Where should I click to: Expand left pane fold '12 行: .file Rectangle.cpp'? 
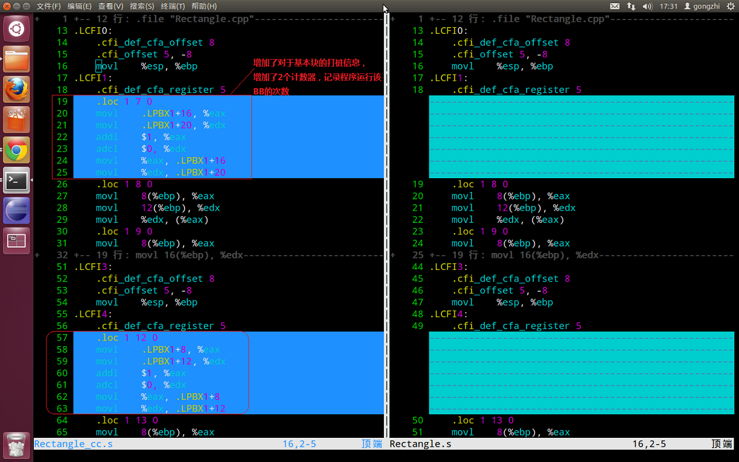click(x=228, y=19)
